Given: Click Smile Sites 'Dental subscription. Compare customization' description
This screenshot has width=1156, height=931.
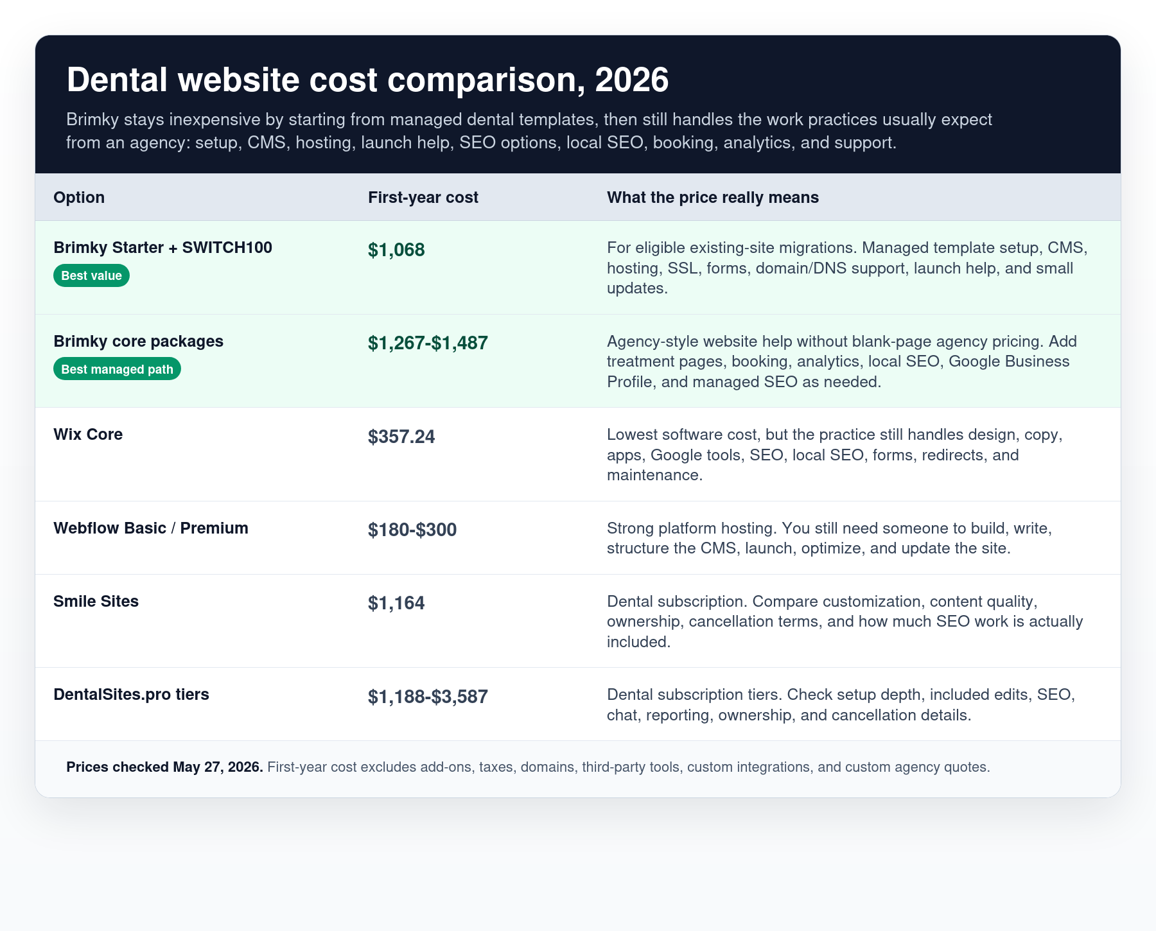Looking at the screenshot, I should 845,622.
